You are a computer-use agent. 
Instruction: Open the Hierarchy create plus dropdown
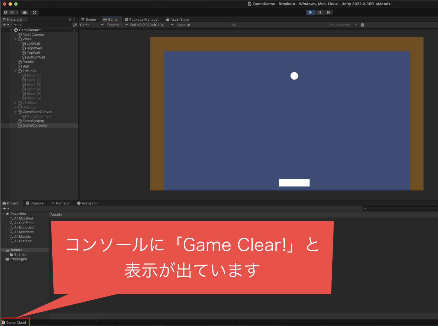(x=6, y=25)
